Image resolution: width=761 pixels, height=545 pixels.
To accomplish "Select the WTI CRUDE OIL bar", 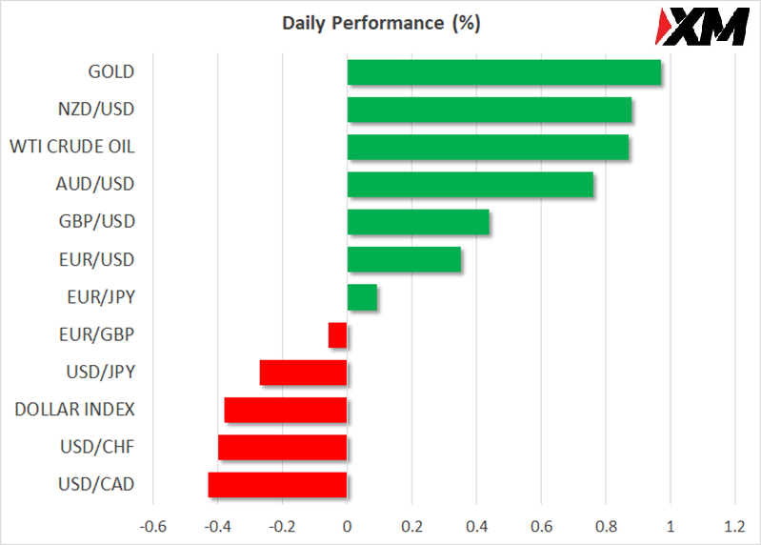I will 488,147.
